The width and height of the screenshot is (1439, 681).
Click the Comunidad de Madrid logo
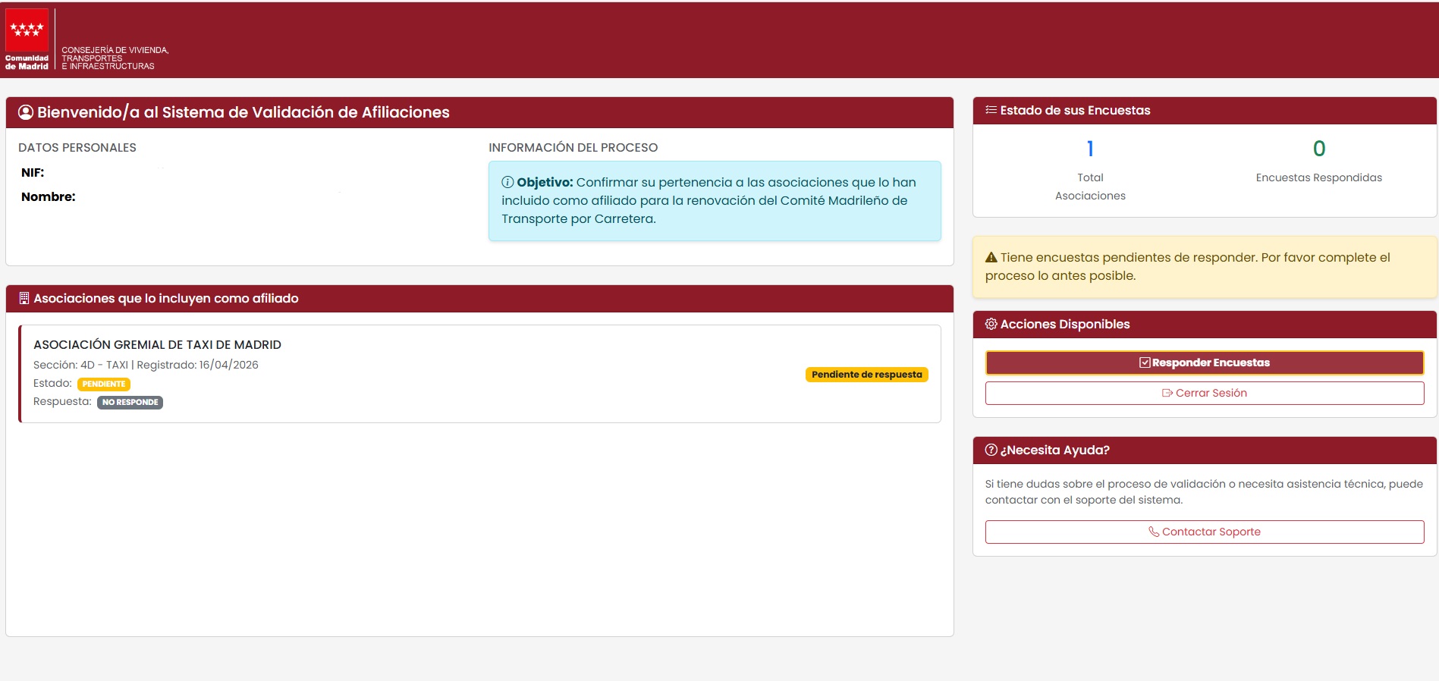click(27, 39)
